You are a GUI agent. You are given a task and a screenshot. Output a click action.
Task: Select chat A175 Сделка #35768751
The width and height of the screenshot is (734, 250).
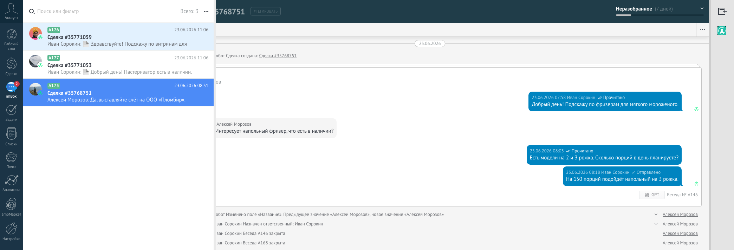click(118, 92)
